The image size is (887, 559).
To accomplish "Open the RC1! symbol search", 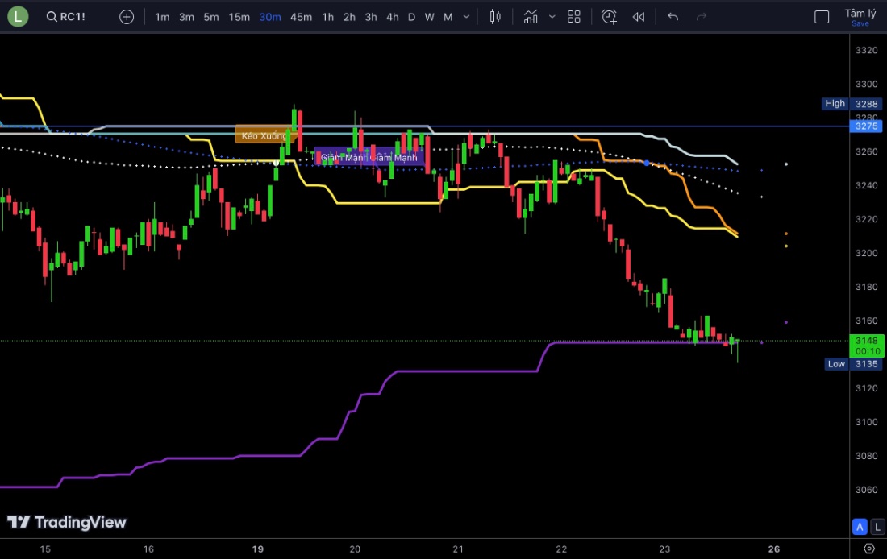I will 65,17.
